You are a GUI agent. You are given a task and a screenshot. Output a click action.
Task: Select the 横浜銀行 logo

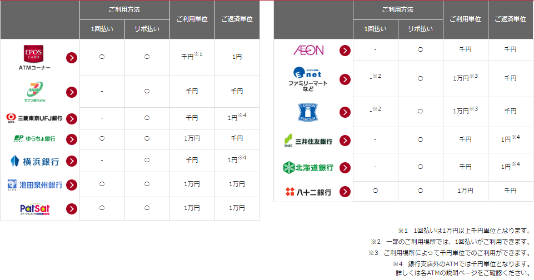tap(35, 161)
